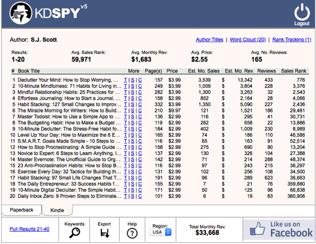The height and width of the screenshot is (244, 316).
Task: Click the Export download icon
Action: coord(105,233)
